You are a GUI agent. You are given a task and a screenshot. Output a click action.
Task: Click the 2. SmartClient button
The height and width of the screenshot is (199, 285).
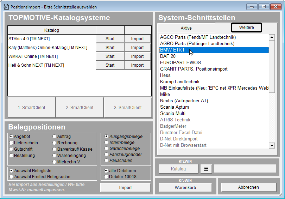pos(80,108)
